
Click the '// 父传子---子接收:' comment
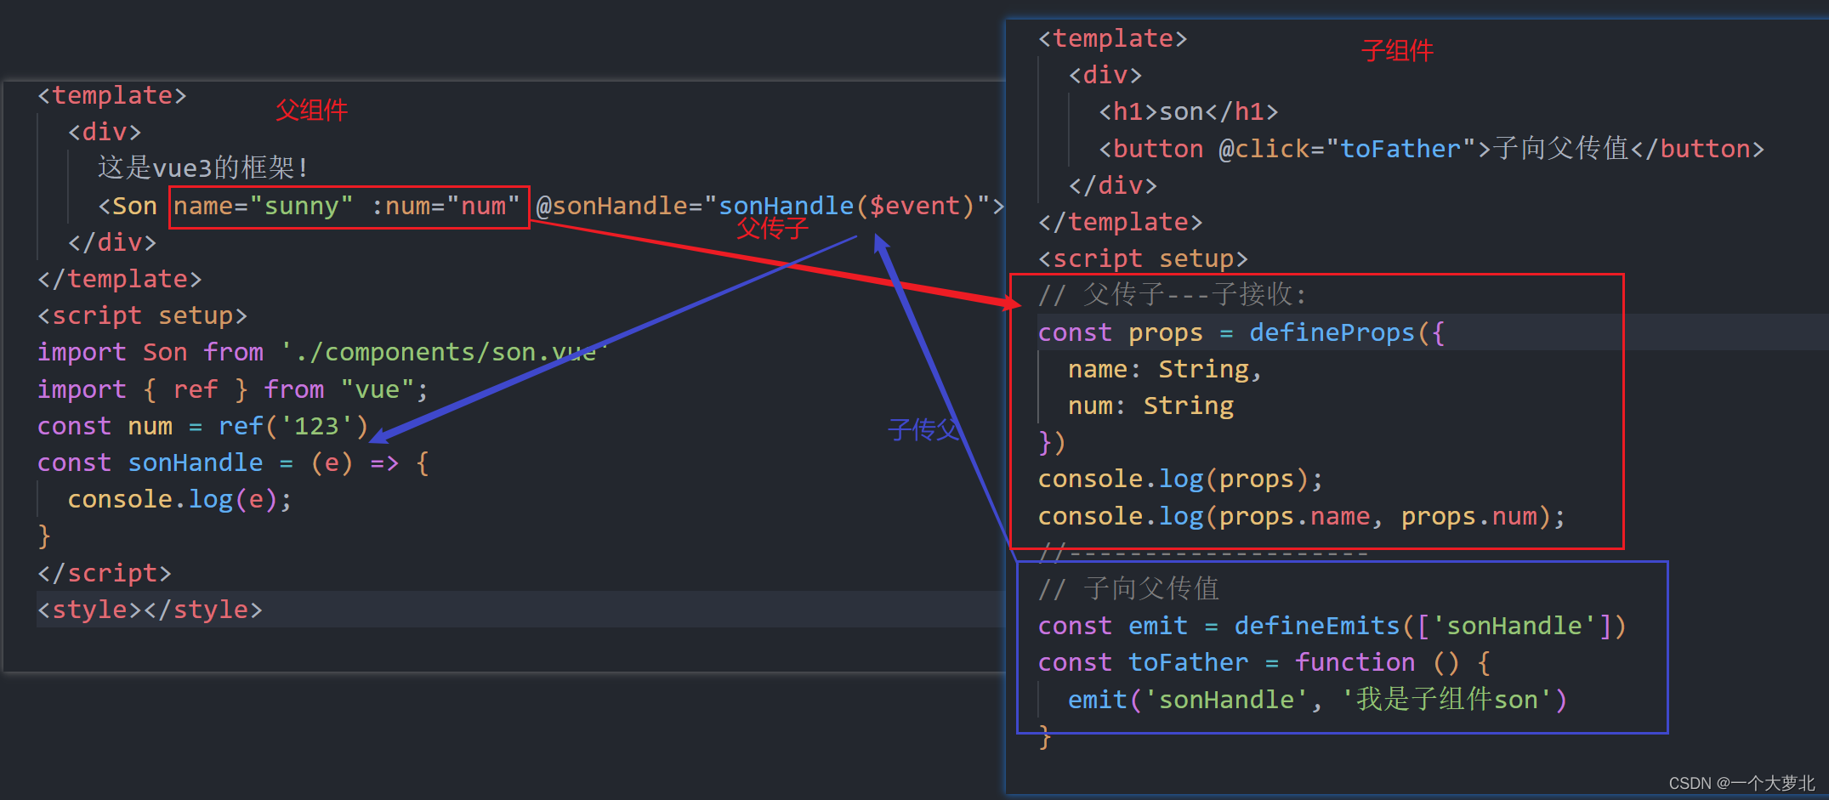point(1173,295)
